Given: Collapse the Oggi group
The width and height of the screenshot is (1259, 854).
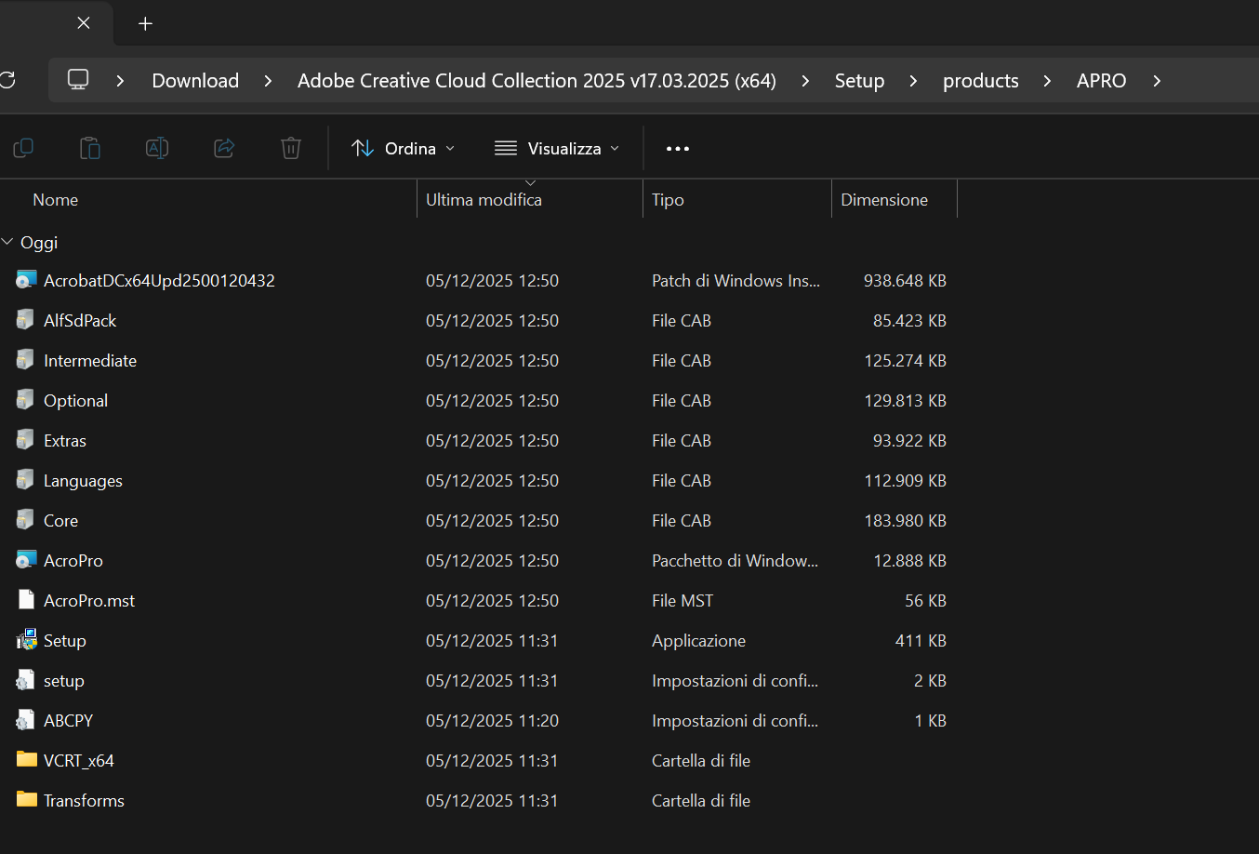Looking at the screenshot, I should [x=8, y=242].
